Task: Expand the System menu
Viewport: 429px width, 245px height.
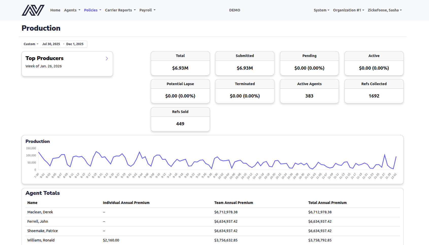Action: point(321,10)
